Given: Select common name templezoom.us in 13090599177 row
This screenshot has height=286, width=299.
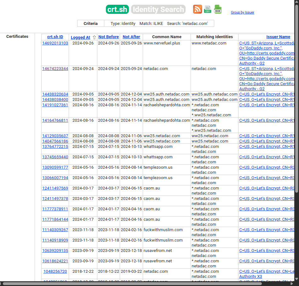Looking at the screenshot, I should pyautogui.click(x=158, y=167).
